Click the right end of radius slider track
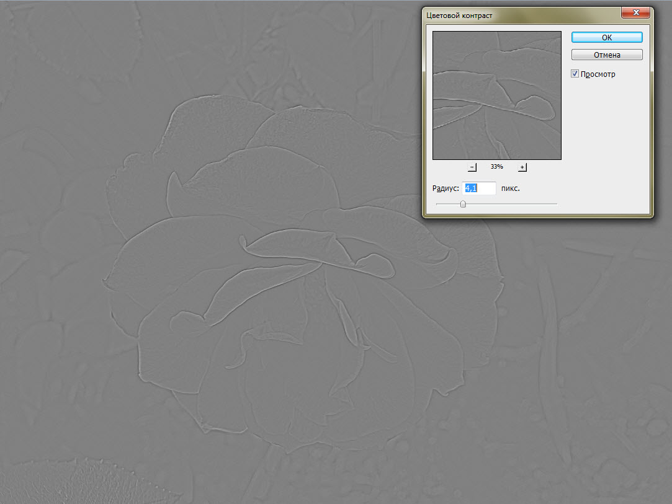Viewport: 672px width, 504px height. [x=555, y=204]
